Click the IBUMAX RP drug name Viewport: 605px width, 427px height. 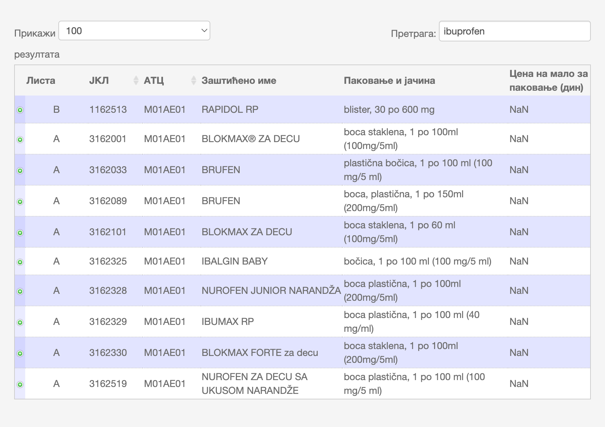[x=228, y=321]
